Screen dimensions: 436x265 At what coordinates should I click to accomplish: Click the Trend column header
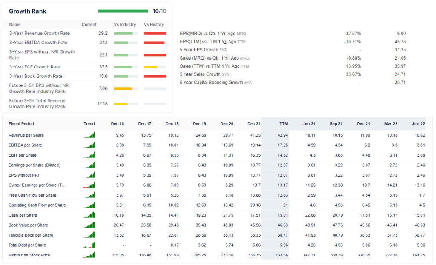[x=89, y=124]
